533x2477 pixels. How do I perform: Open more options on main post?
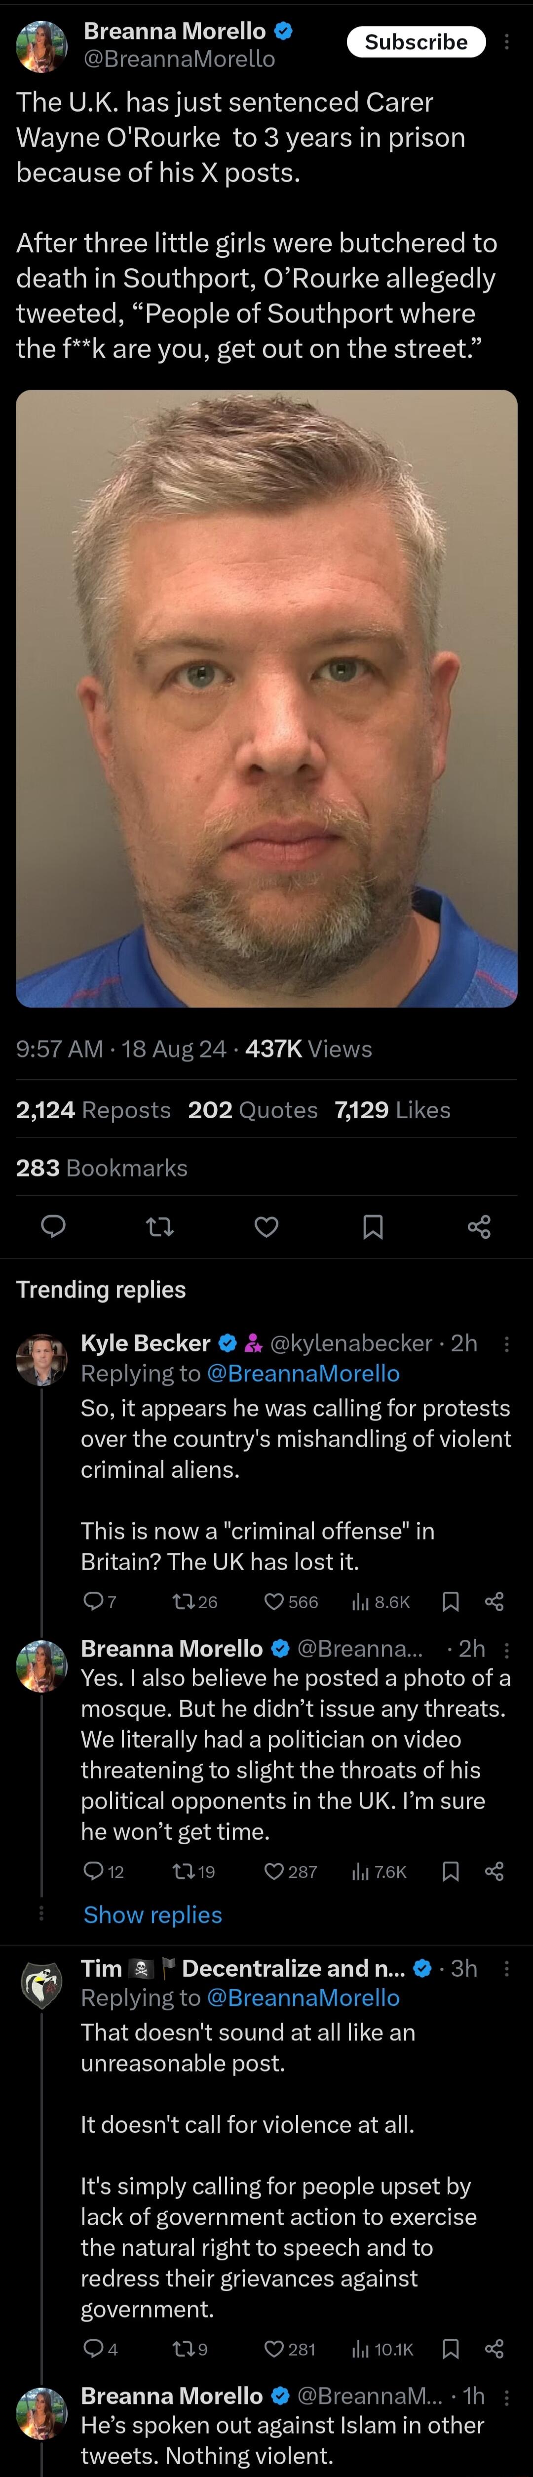(507, 42)
